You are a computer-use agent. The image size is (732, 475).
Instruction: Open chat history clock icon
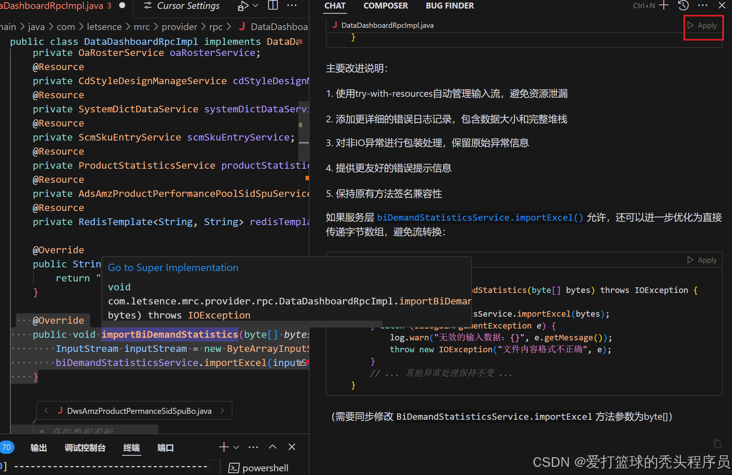pyautogui.click(x=683, y=6)
